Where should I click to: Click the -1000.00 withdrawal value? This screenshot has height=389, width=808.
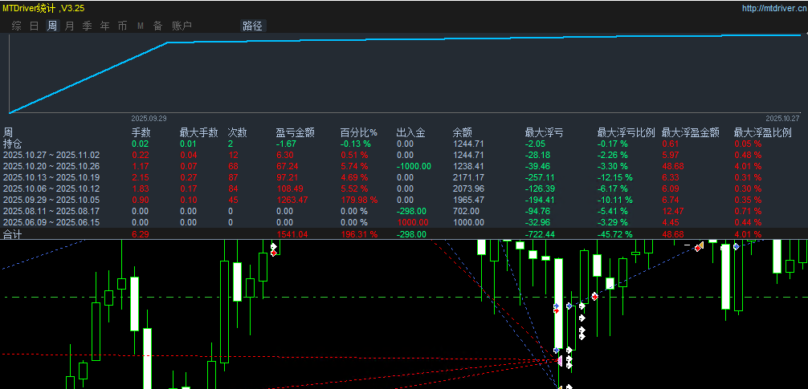pyautogui.click(x=414, y=166)
